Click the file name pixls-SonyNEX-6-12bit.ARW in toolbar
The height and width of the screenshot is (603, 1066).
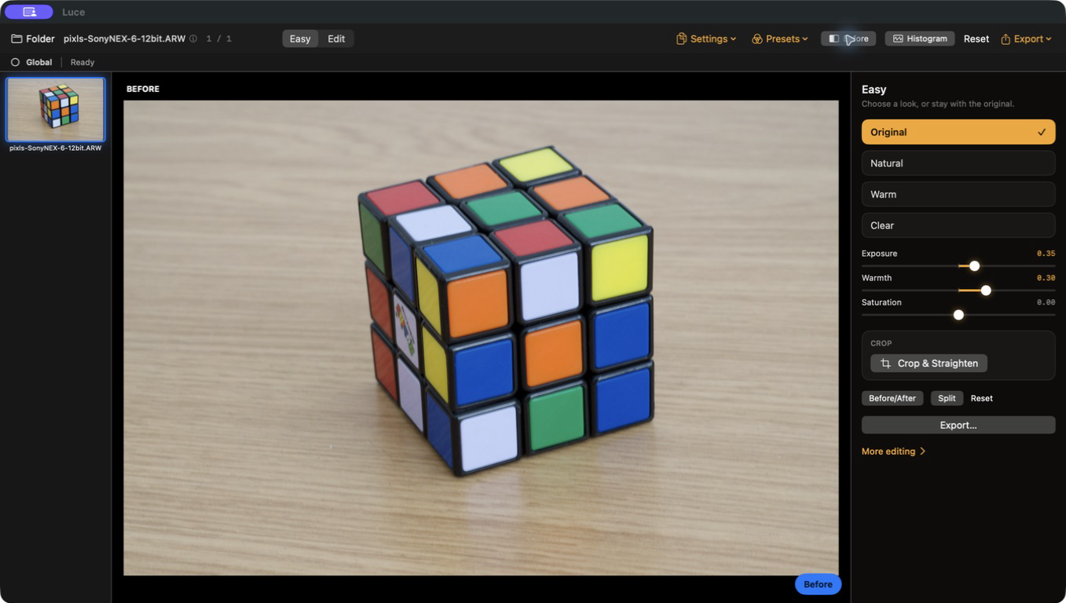point(124,38)
